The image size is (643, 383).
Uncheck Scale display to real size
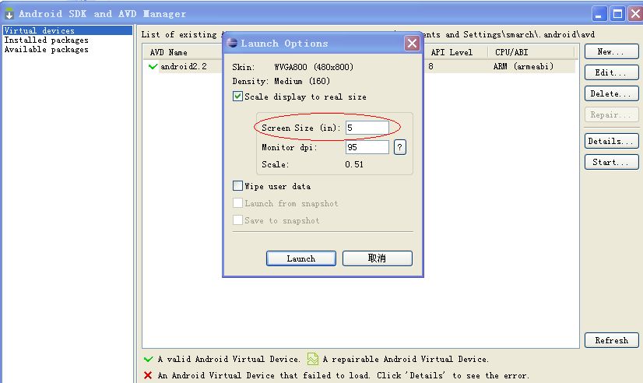[x=238, y=97]
